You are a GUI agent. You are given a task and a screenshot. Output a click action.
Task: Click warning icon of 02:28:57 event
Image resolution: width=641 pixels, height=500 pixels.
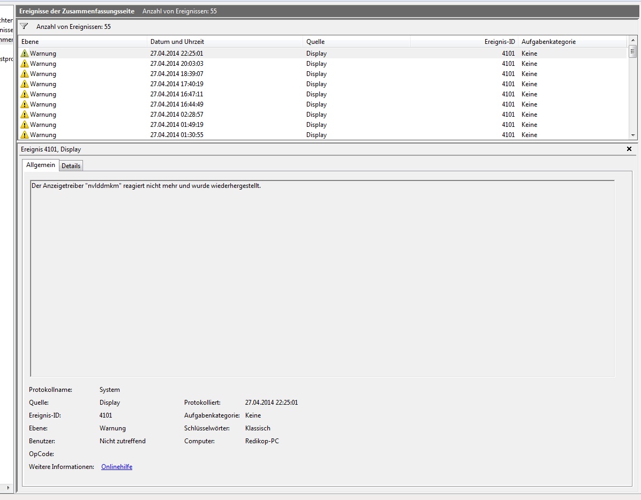coord(25,115)
